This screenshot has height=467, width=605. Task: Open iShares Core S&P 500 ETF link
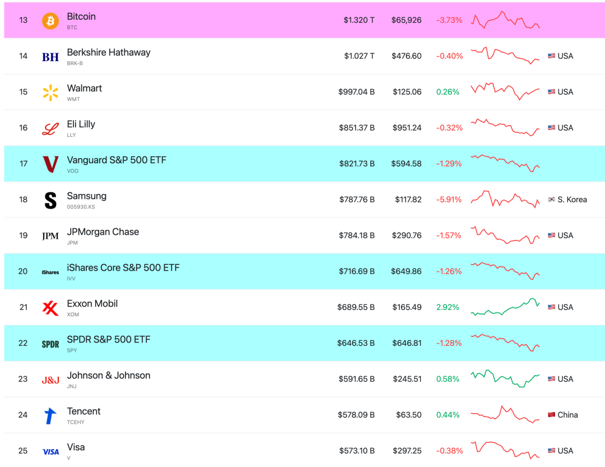point(123,267)
